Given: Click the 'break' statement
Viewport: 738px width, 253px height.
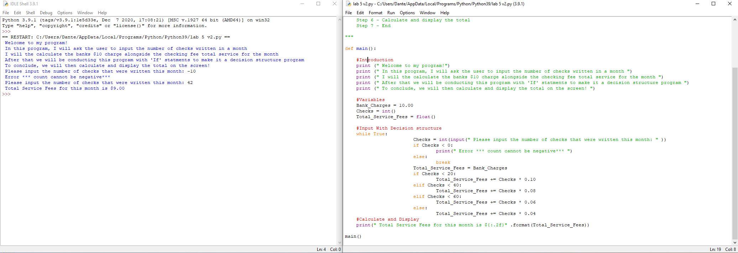Looking at the screenshot, I should [x=443, y=162].
